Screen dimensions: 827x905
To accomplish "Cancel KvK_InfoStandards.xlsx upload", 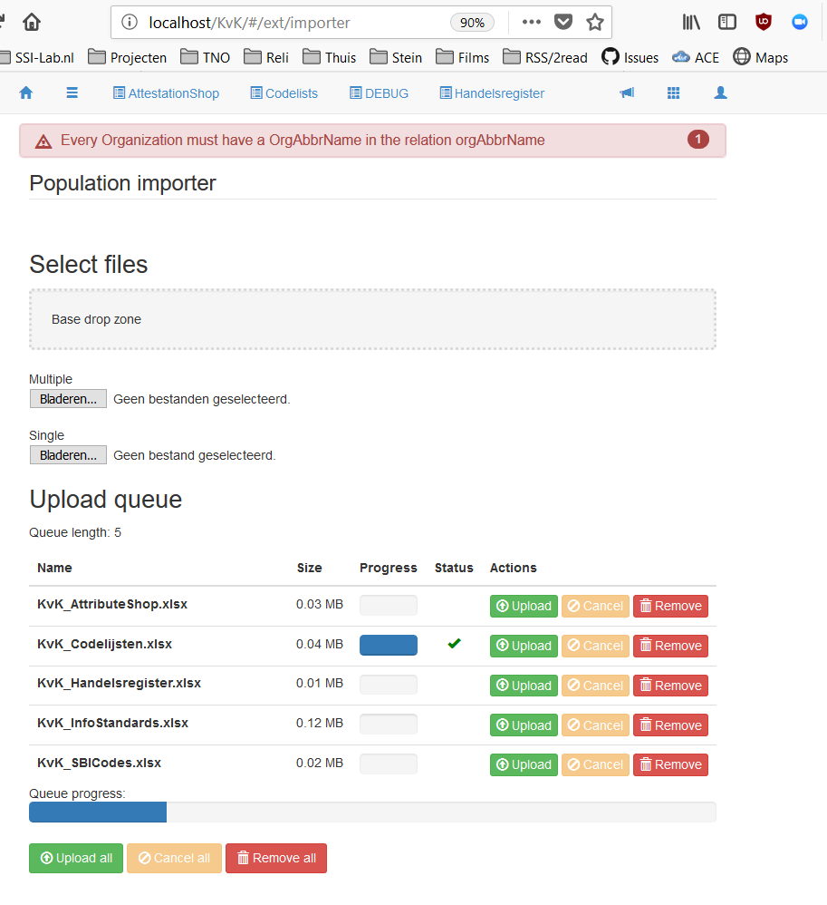I will [595, 725].
